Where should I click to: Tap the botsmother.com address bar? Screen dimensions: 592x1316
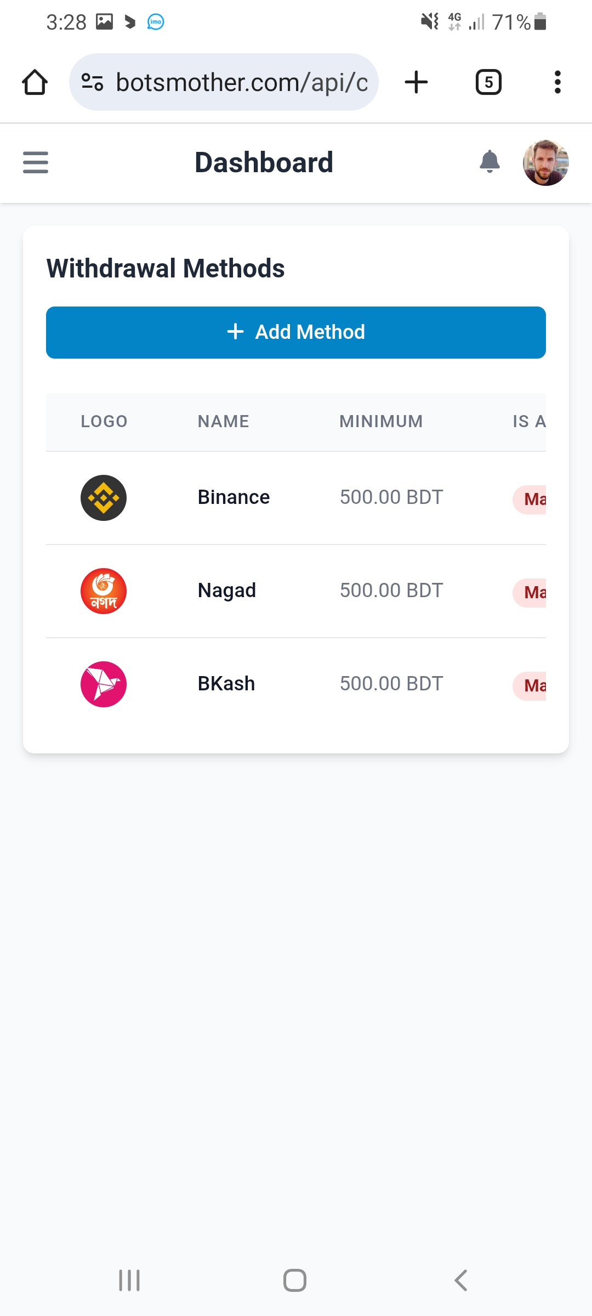[x=241, y=82]
